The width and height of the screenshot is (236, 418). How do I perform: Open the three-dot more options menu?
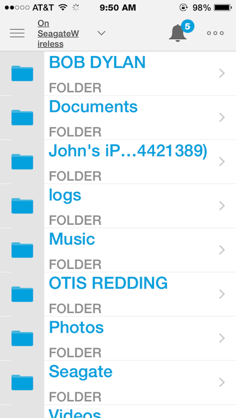pyautogui.click(x=215, y=33)
